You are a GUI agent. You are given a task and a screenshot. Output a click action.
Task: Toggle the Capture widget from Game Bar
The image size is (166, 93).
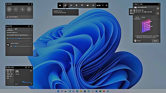[77, 5]
